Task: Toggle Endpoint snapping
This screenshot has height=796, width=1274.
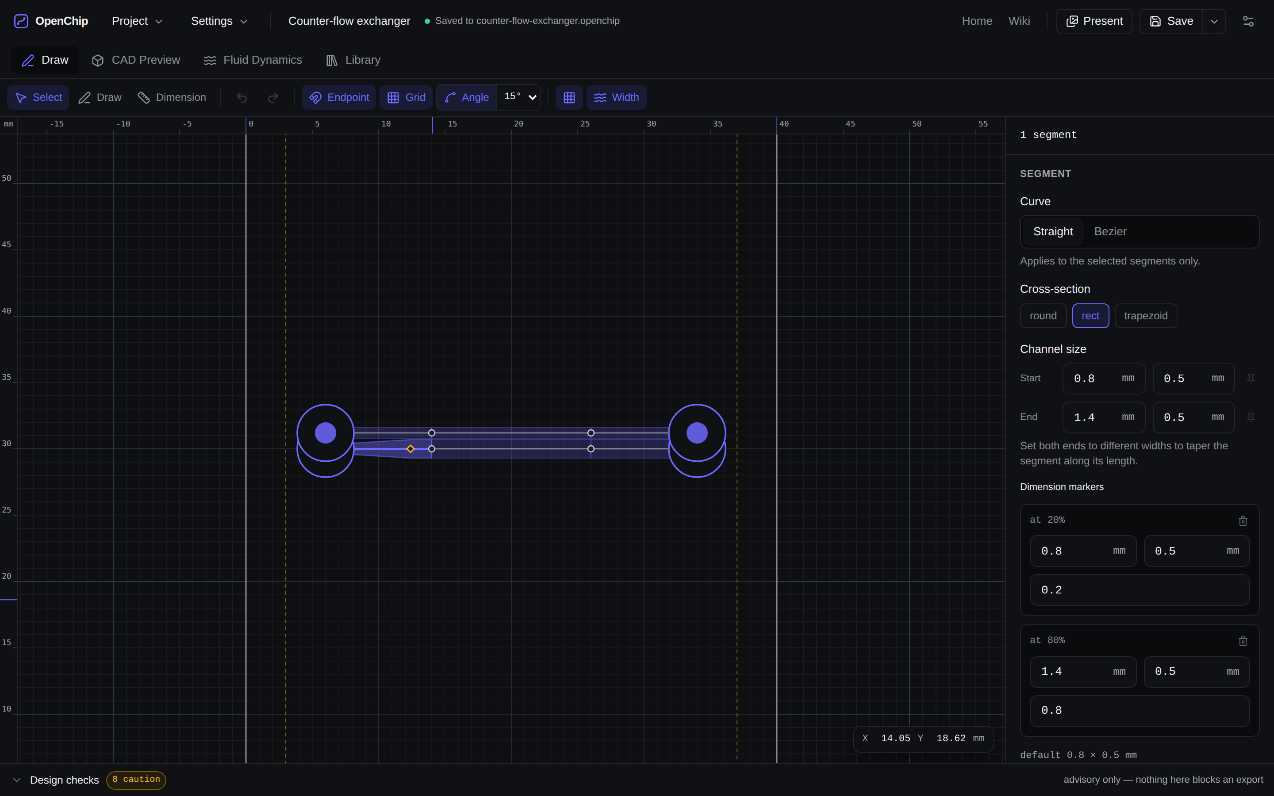Action: click(339, 97)
